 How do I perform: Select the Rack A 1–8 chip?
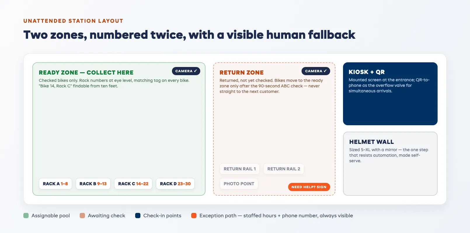(x=55, y=184)
